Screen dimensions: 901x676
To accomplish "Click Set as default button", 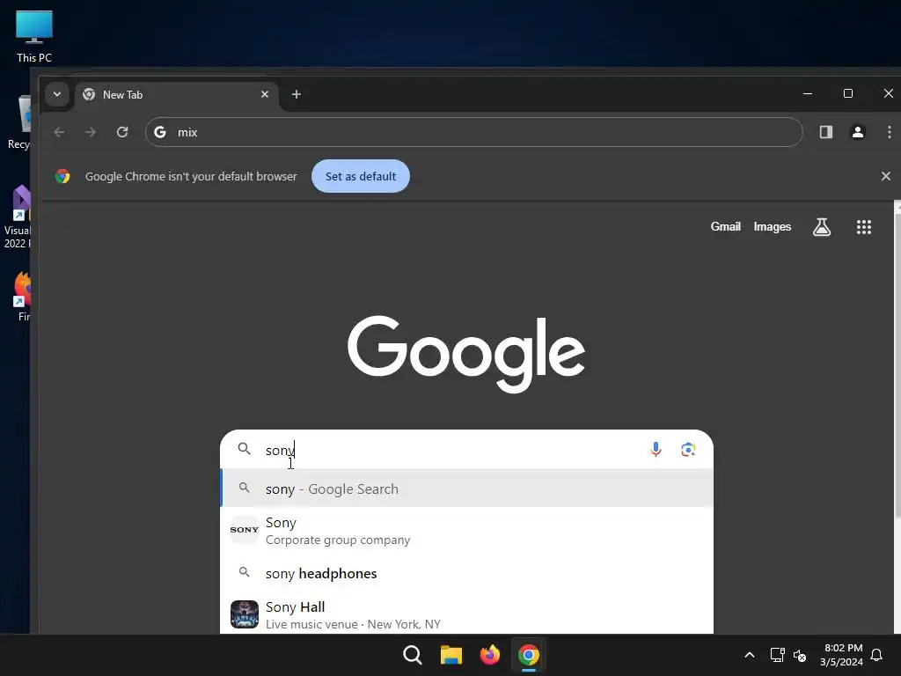I will pos(360,176).
